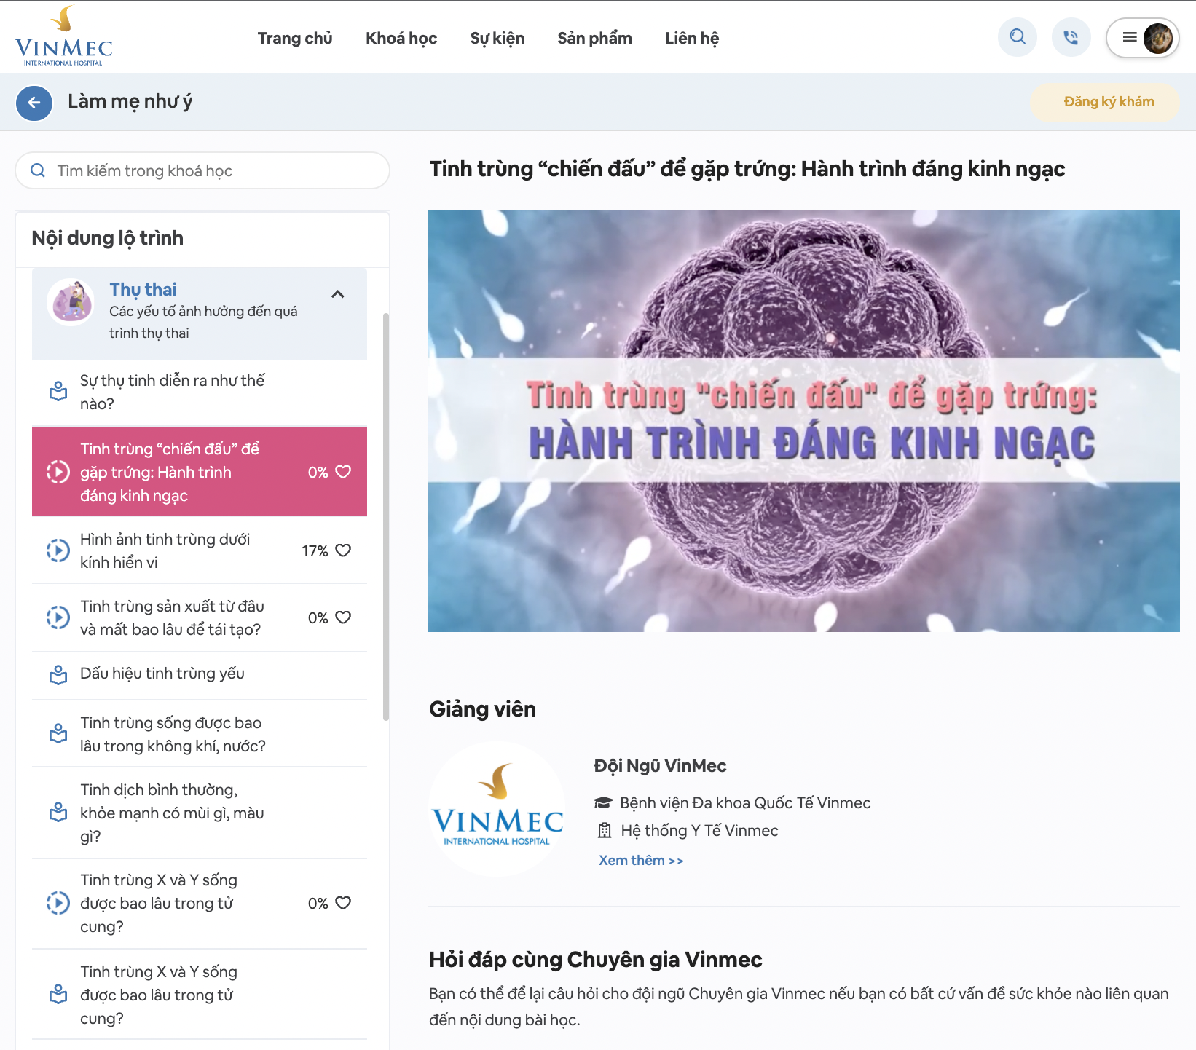
Task: Open Trang chủ menu item
Action: click(295, 38)
